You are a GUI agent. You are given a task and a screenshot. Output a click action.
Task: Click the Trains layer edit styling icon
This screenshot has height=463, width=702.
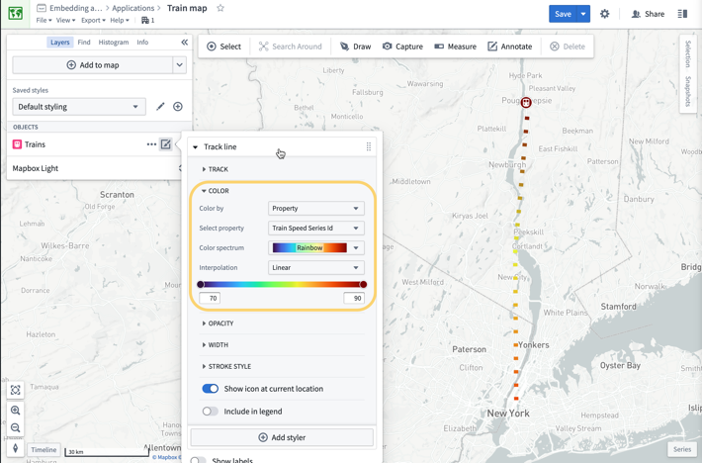166,144
